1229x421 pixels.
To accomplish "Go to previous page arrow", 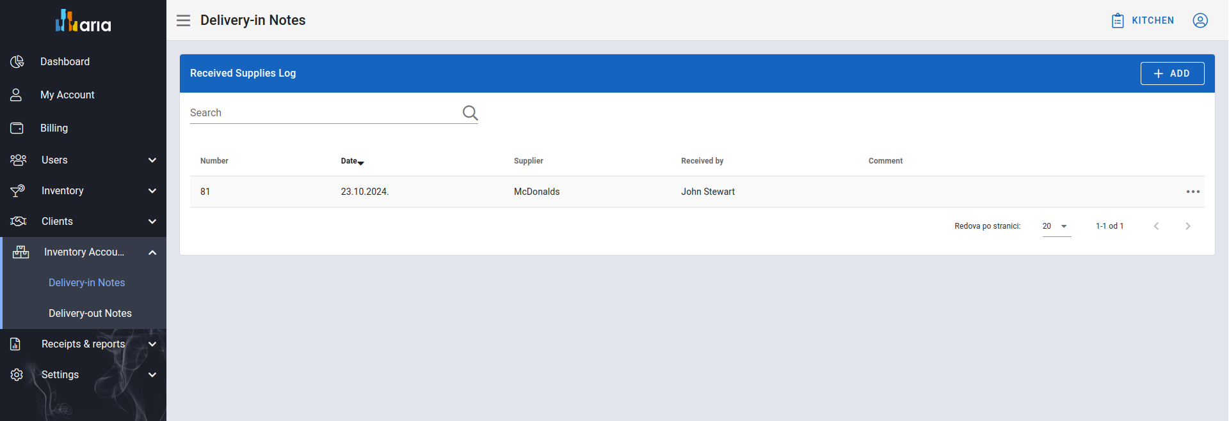I will 1157,226.
